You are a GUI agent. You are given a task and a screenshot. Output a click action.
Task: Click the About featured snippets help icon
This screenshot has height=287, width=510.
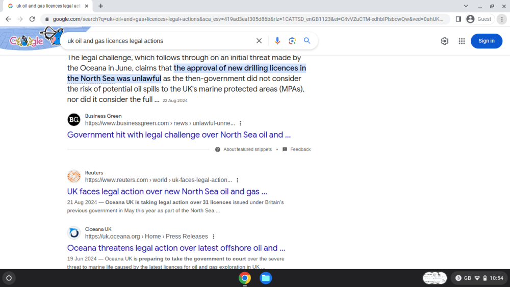(x=218, y=149)
